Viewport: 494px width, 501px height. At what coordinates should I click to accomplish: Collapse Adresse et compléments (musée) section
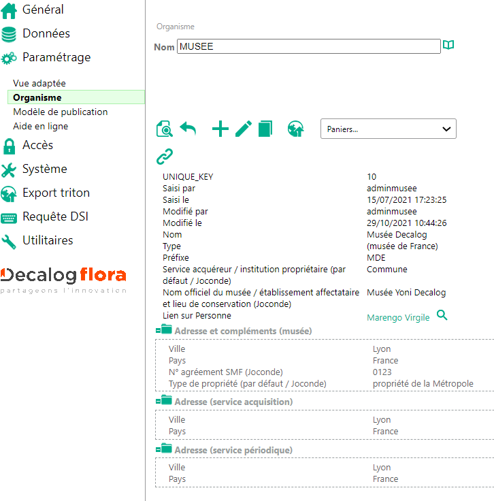click(165, 330)
